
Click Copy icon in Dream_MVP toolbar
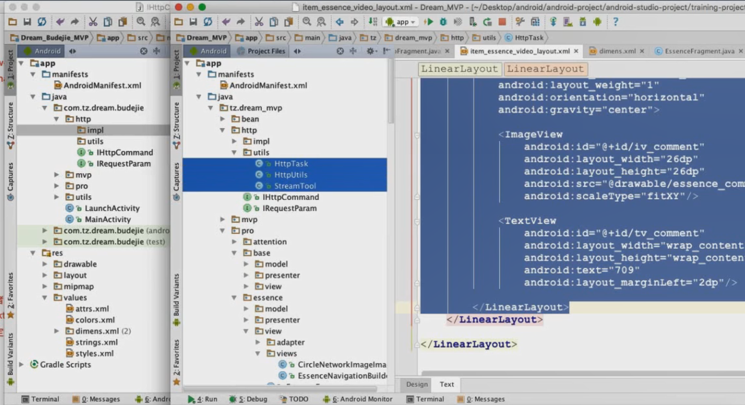pos(273,22)
